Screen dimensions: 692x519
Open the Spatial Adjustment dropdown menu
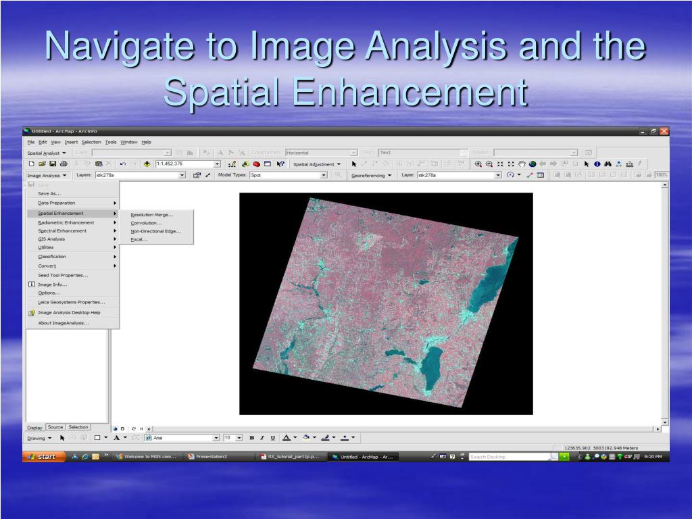click(x=317, y=164)
